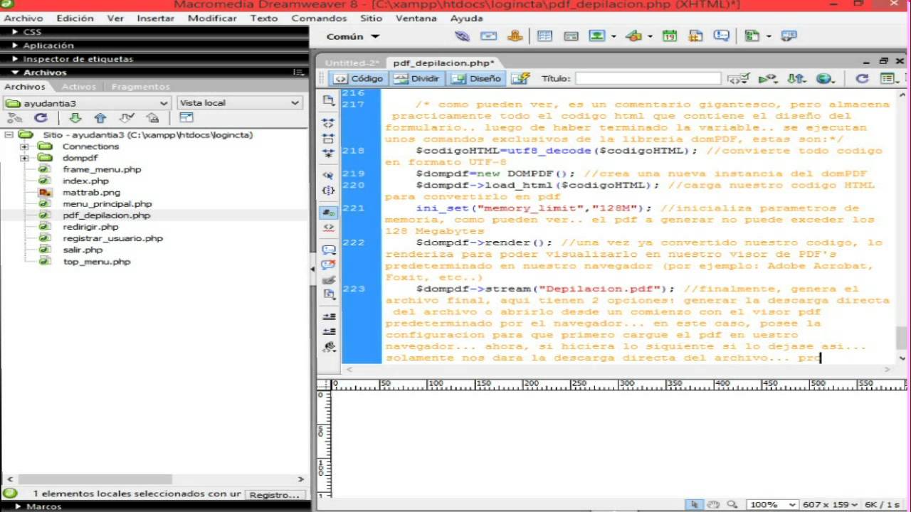Click the Put Files blue arrow
This screenshot has height=512, width=911.
(x=100, y=118)
